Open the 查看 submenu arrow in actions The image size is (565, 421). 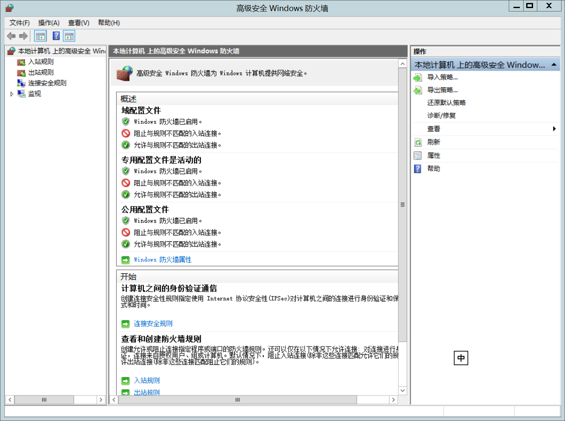point(554,129)
